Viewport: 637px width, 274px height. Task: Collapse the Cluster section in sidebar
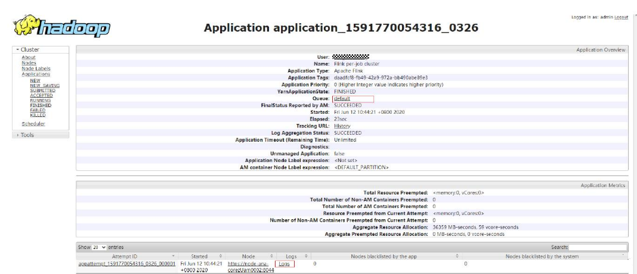click(x=29, y=49)
